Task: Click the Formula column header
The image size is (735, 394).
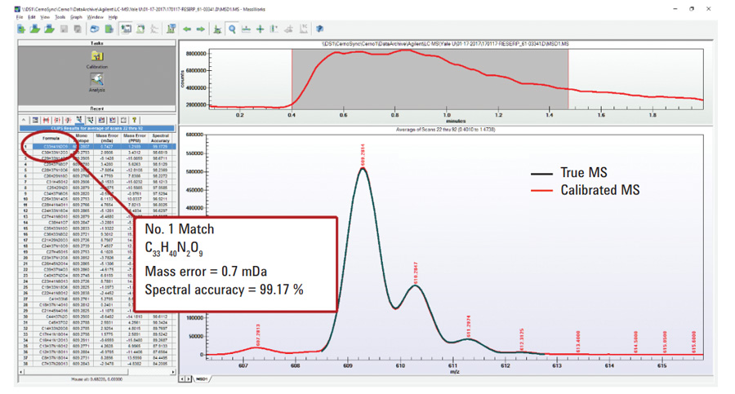Action: pos(51,138)
